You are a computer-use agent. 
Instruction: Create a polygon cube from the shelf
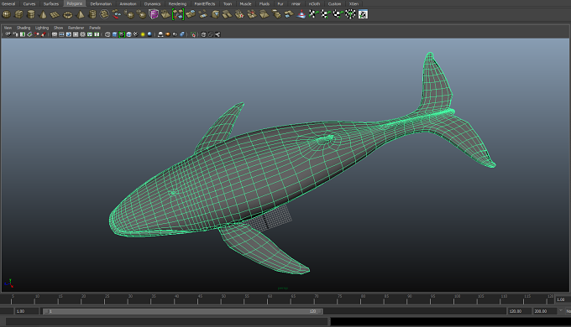pyautogui.click(x=18, y=14)
